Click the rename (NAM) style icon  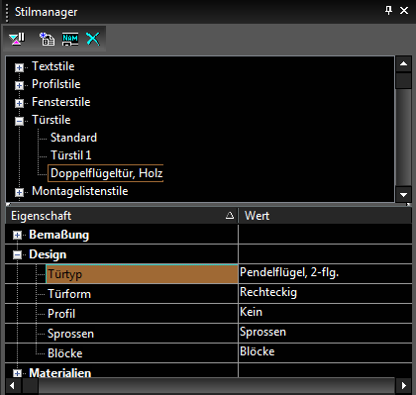70,39
